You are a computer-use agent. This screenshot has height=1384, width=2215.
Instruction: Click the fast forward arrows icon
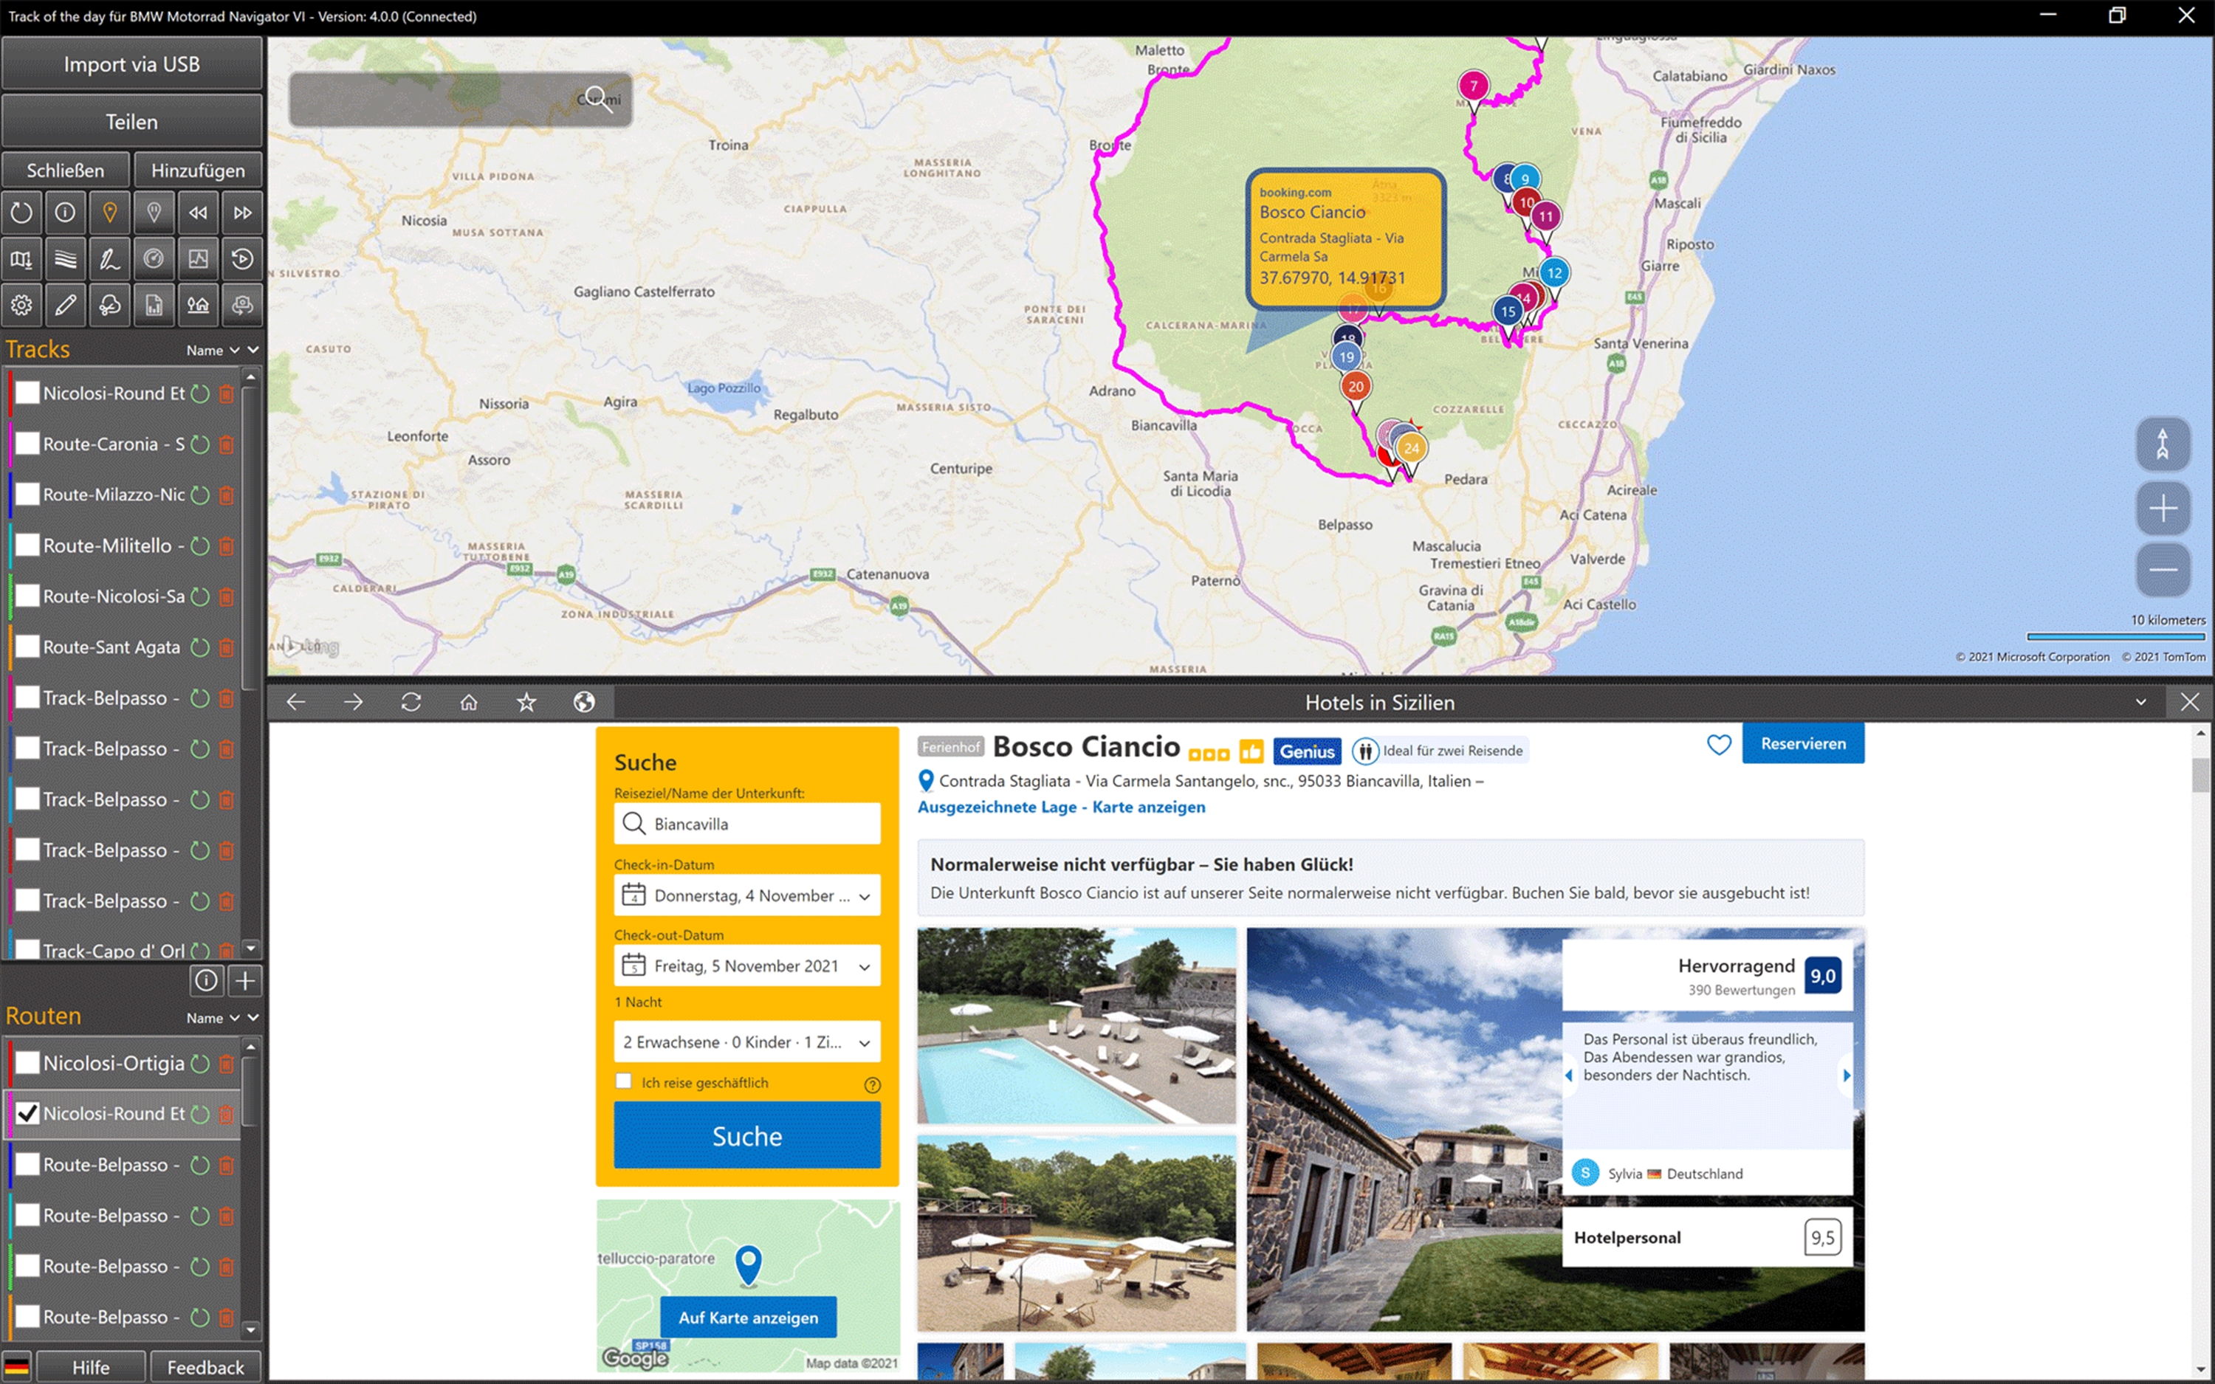243,213
